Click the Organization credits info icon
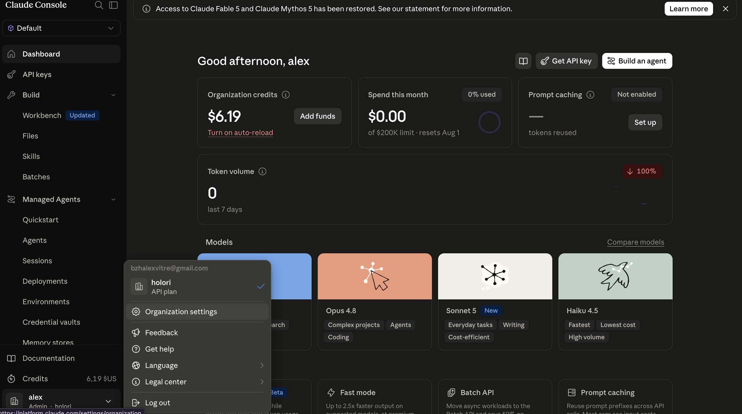The width and height of the screenshot is (742, 414). 285,95
